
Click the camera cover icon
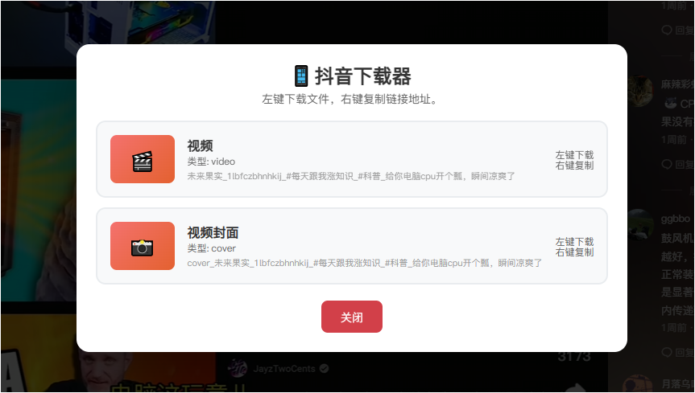(143, 246)
